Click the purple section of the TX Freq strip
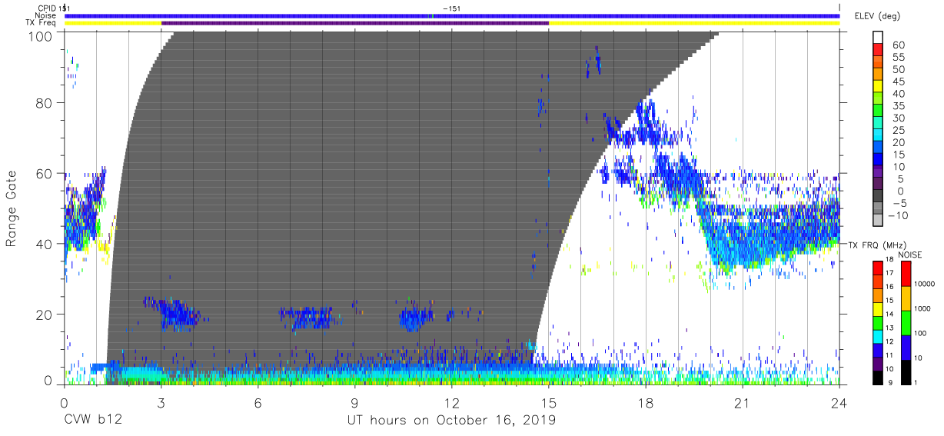The width and height of the screenshot is (944, 436). click(355, 23)
